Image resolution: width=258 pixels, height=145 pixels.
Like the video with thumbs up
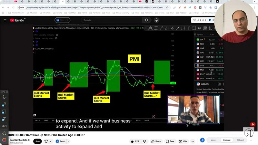tap(135, 141)
